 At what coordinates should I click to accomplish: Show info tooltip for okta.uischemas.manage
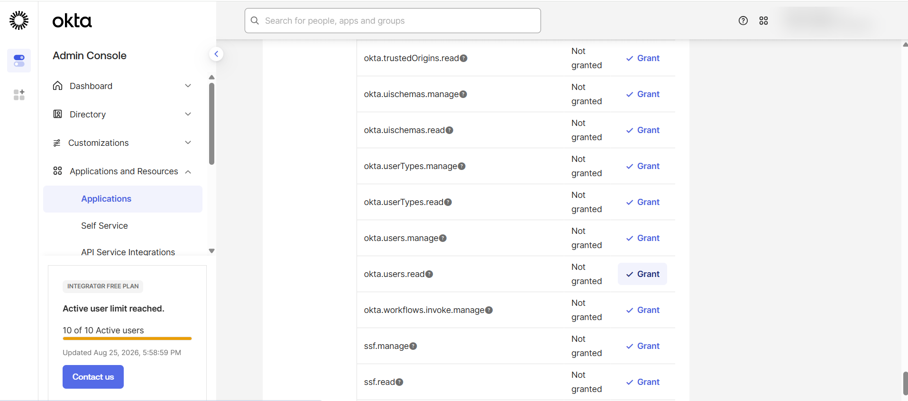pyautogui.click(x=463, y=94)
